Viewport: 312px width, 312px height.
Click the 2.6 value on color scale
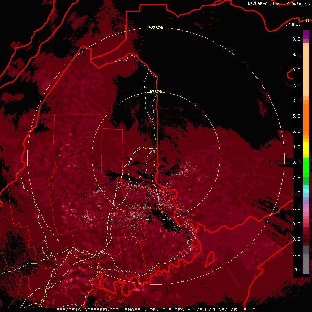click(296, 178)
